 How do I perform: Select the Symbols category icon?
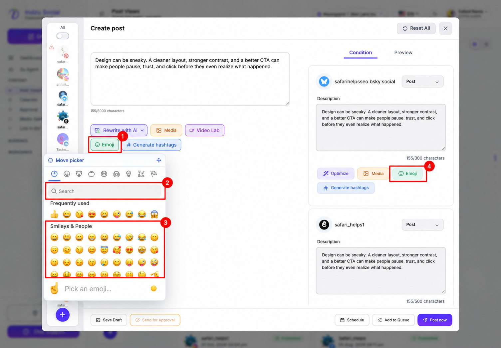tap(141, 174)
